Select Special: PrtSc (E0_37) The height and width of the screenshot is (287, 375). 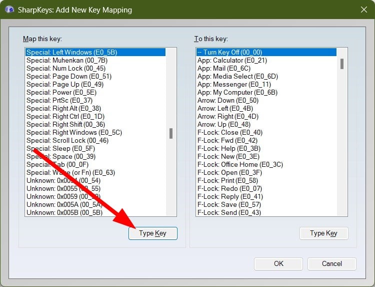95,100
